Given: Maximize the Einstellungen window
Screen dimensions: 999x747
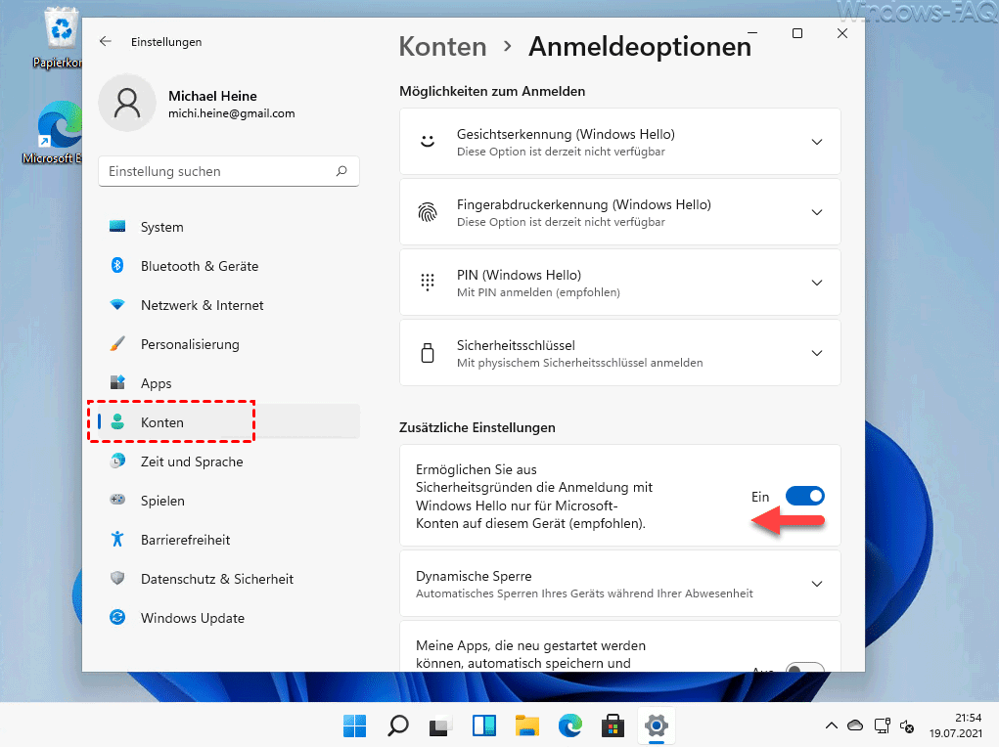Looking at the screenshot, I should pyautogui.click(x=797, y=33).
